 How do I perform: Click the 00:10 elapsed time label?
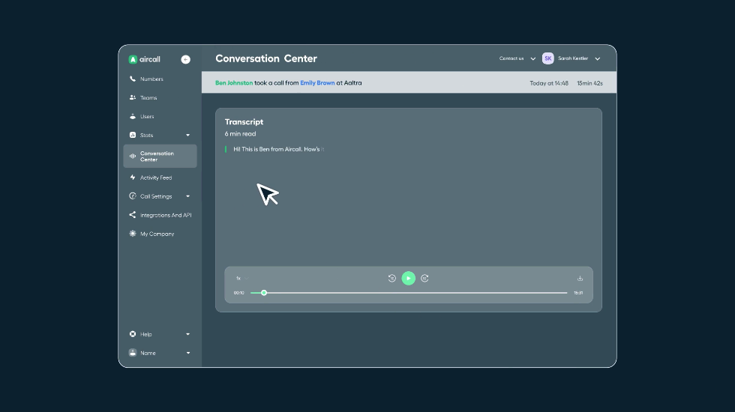pyautogui.click(x=239, y=293)
